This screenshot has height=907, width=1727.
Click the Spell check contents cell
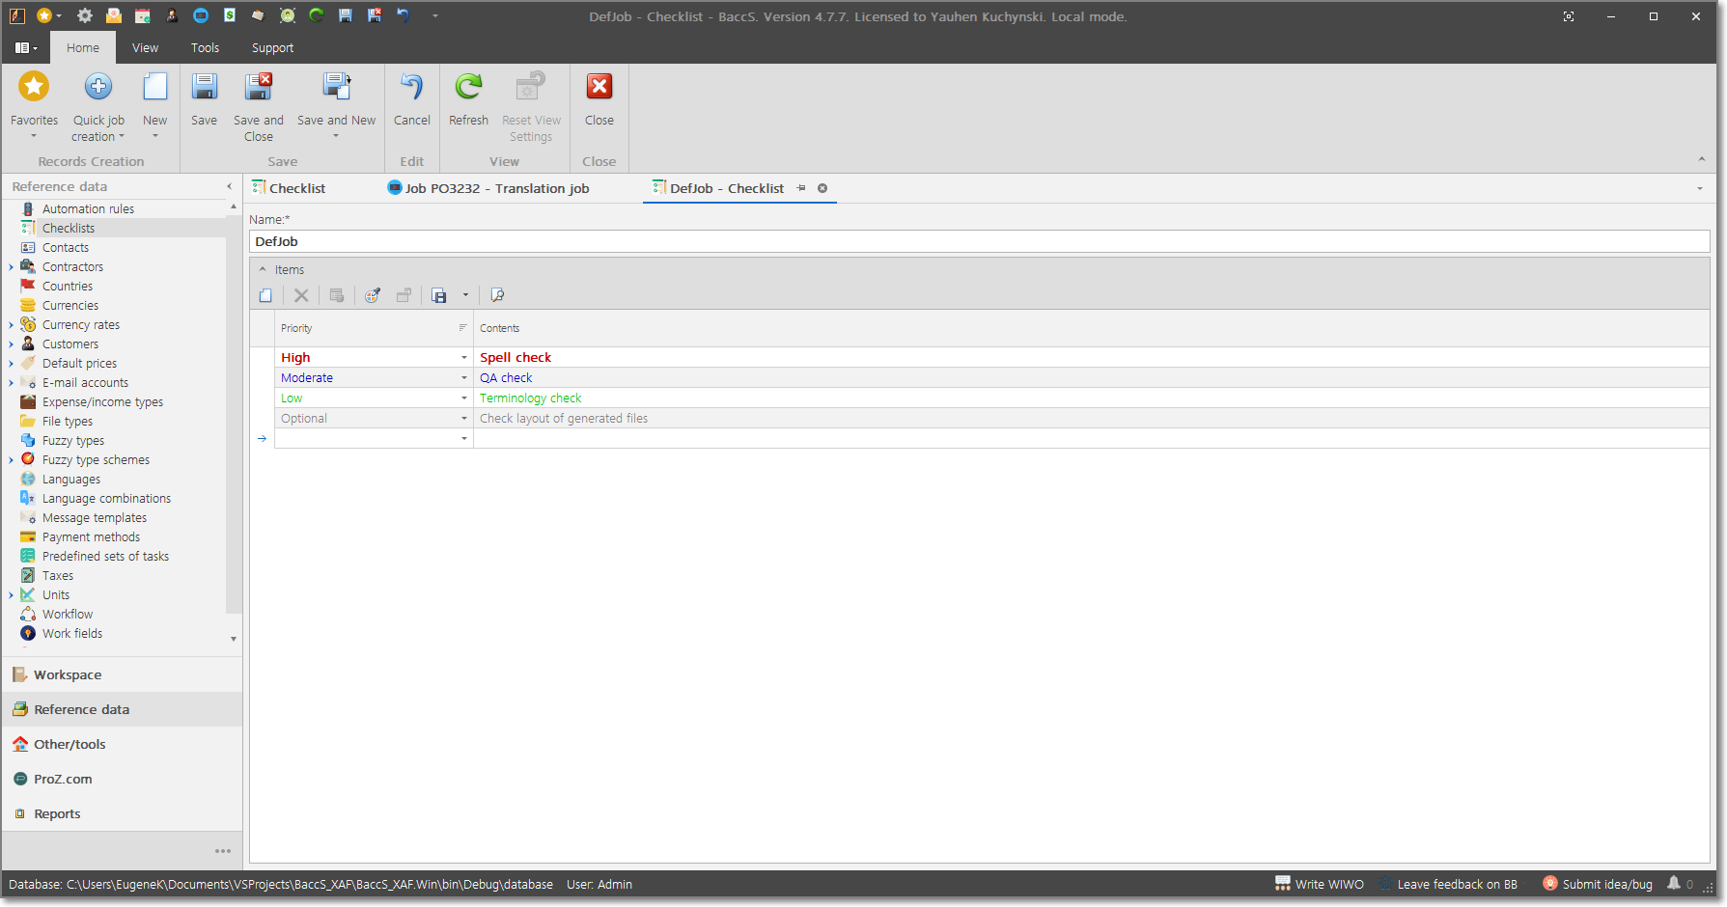click(x=1091, y=358)
